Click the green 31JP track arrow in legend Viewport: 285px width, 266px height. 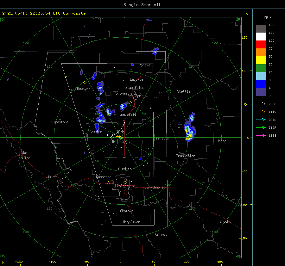[261, 128]
